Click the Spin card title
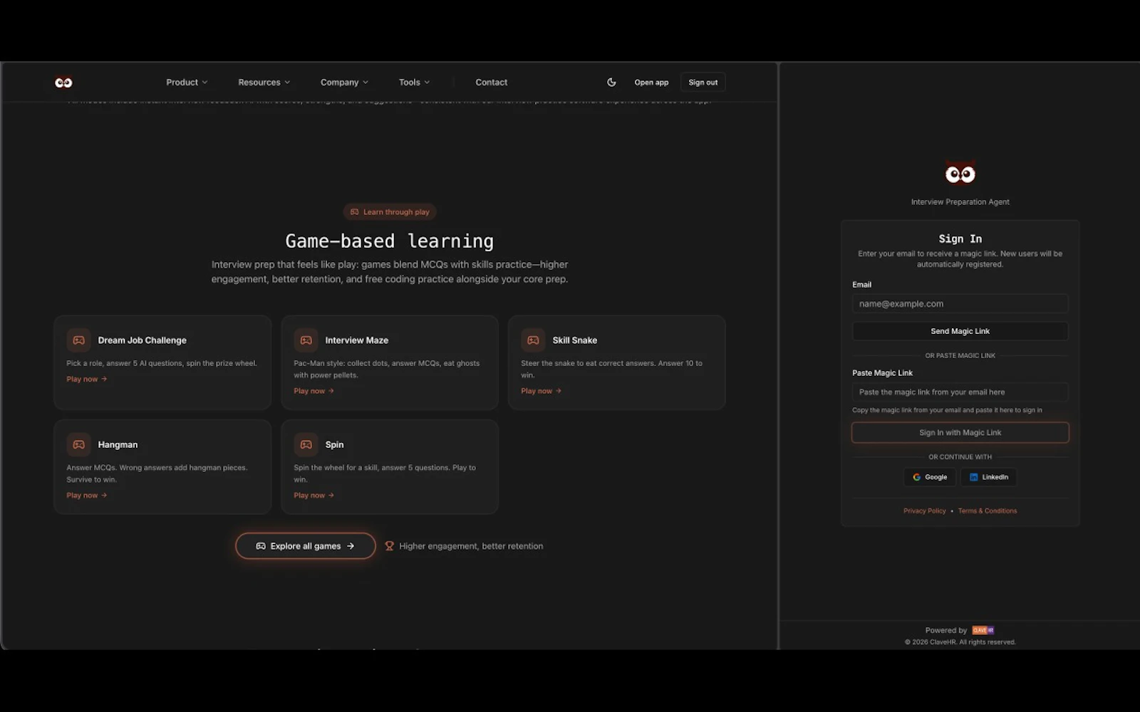 (x=334, y=445)
